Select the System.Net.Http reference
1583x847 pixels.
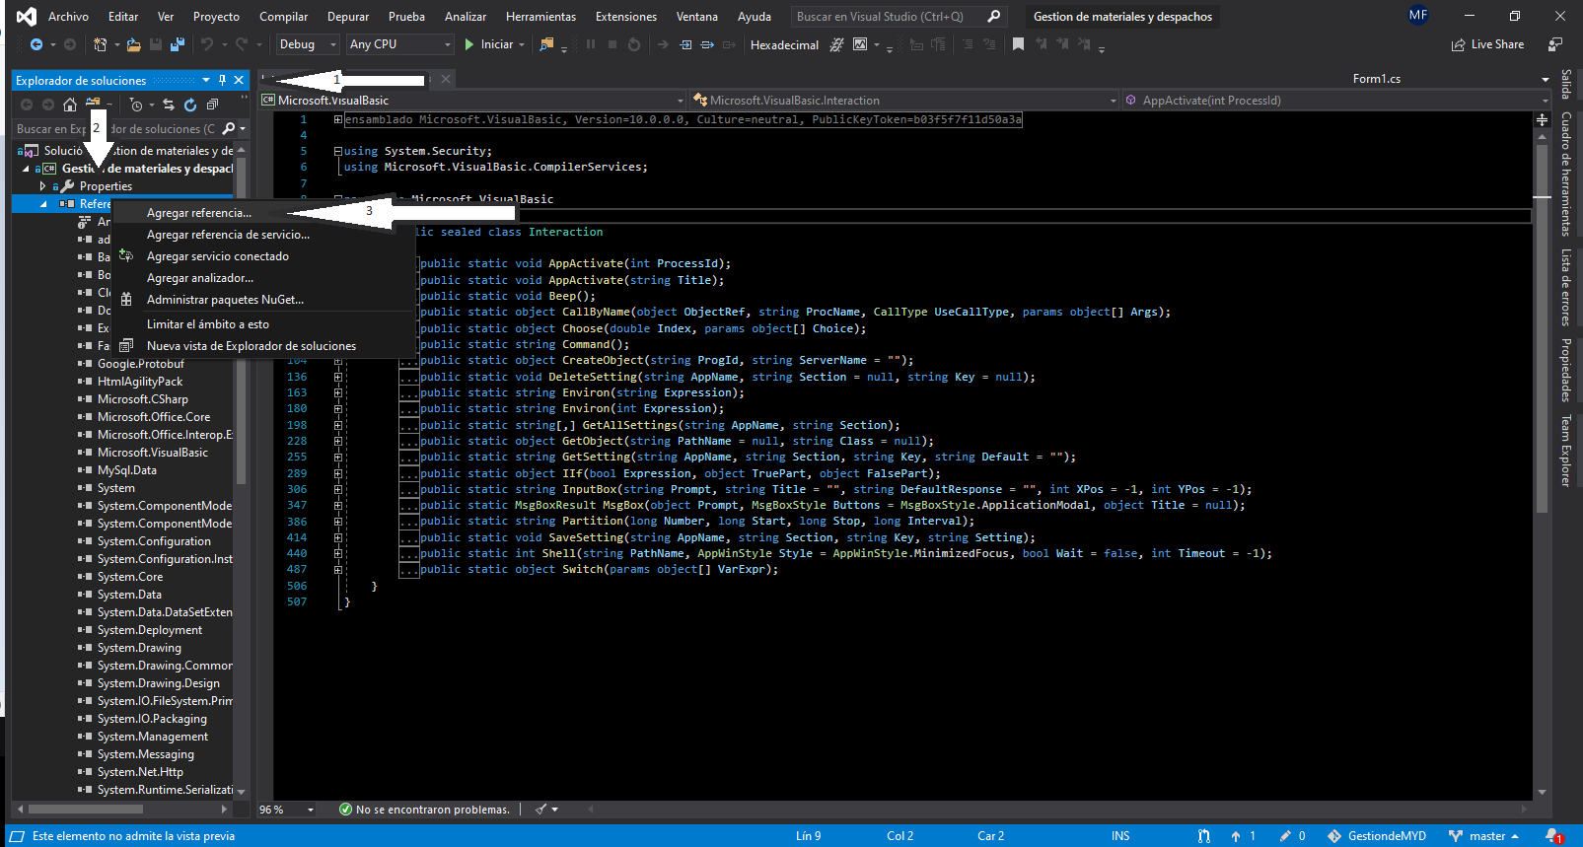click(140, 772)
